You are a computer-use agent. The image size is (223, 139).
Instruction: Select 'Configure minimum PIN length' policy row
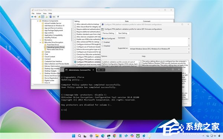point(87,44)
